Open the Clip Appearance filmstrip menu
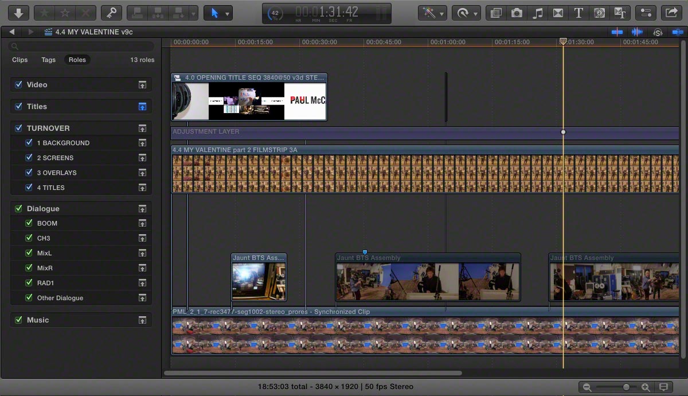Viewport: 688px width, 396px height. click(x=664, y=387)
